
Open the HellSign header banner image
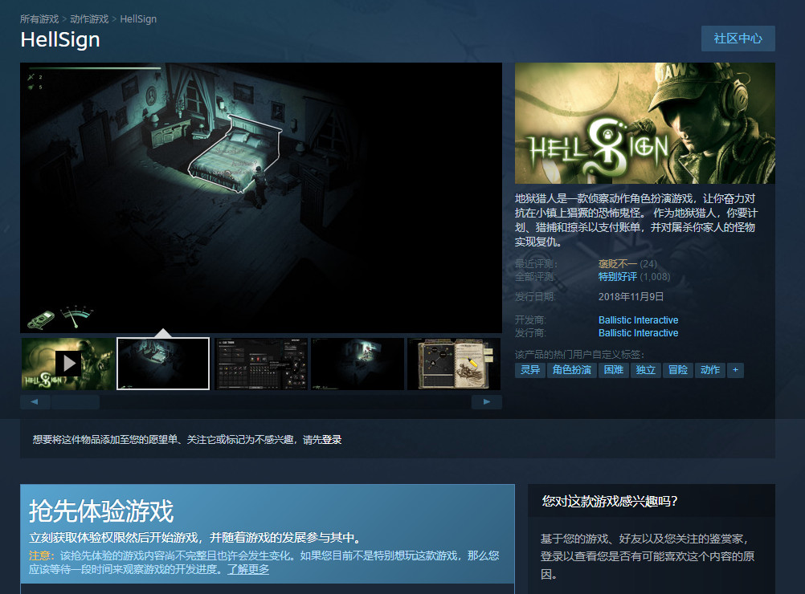click(646, 122)
